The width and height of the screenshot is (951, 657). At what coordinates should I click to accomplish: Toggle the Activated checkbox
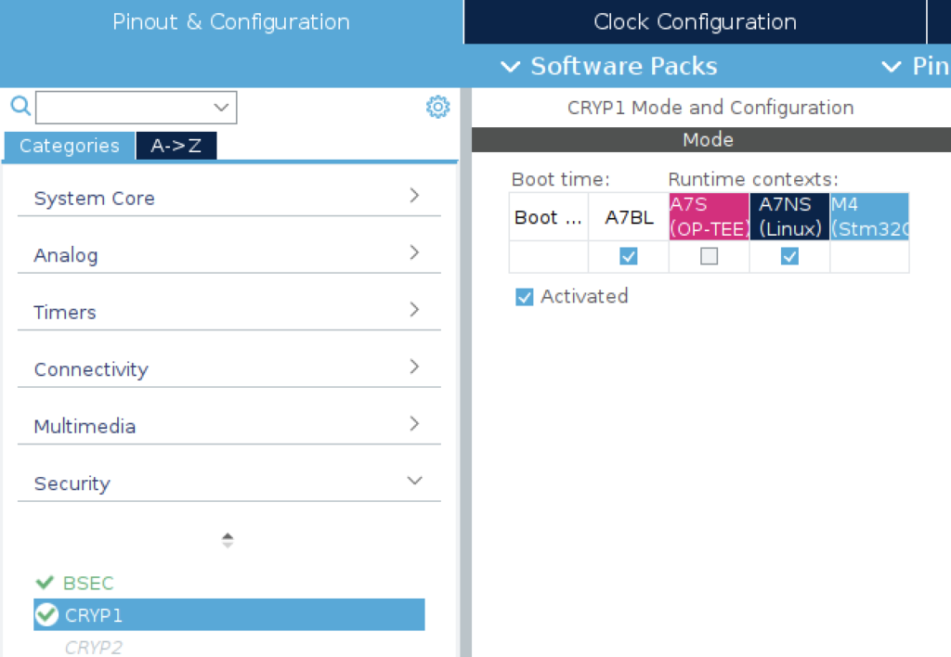coord(524,297)
